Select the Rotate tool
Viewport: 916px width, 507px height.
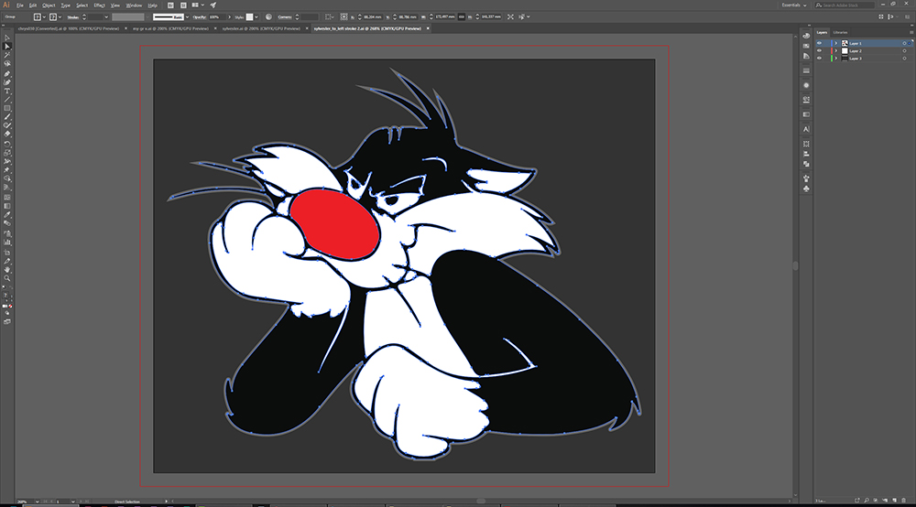pyautogui.click(x=7, y=144)
